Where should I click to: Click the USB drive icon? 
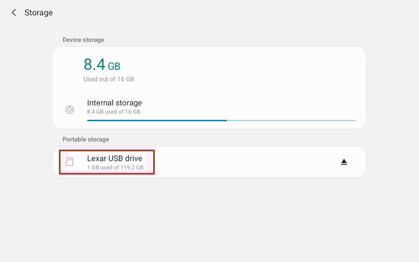[69, 162]
